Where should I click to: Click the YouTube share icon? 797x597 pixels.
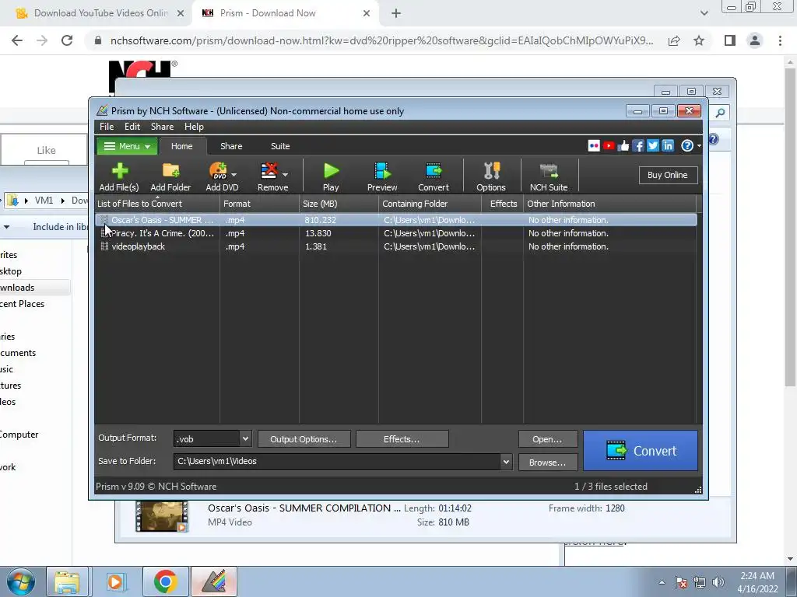click(609, 146)
